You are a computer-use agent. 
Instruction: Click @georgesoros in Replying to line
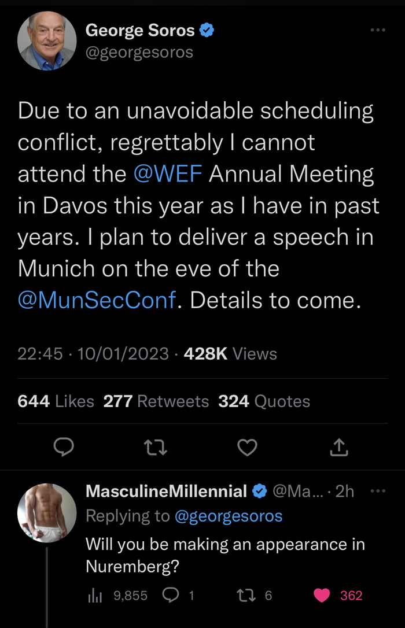pos(228,516)
